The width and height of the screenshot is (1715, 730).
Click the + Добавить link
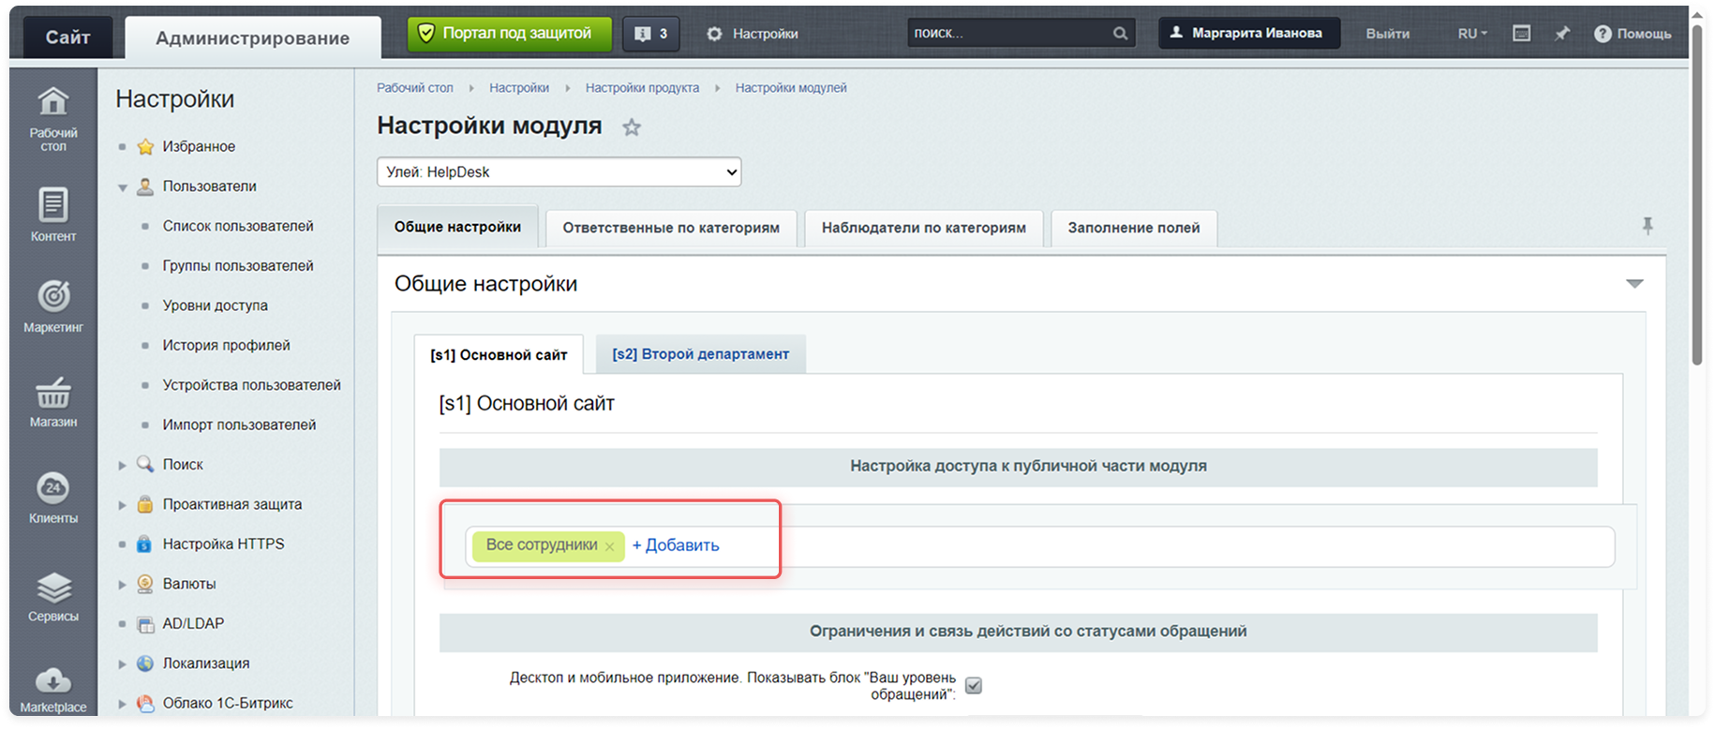[676, 545]
